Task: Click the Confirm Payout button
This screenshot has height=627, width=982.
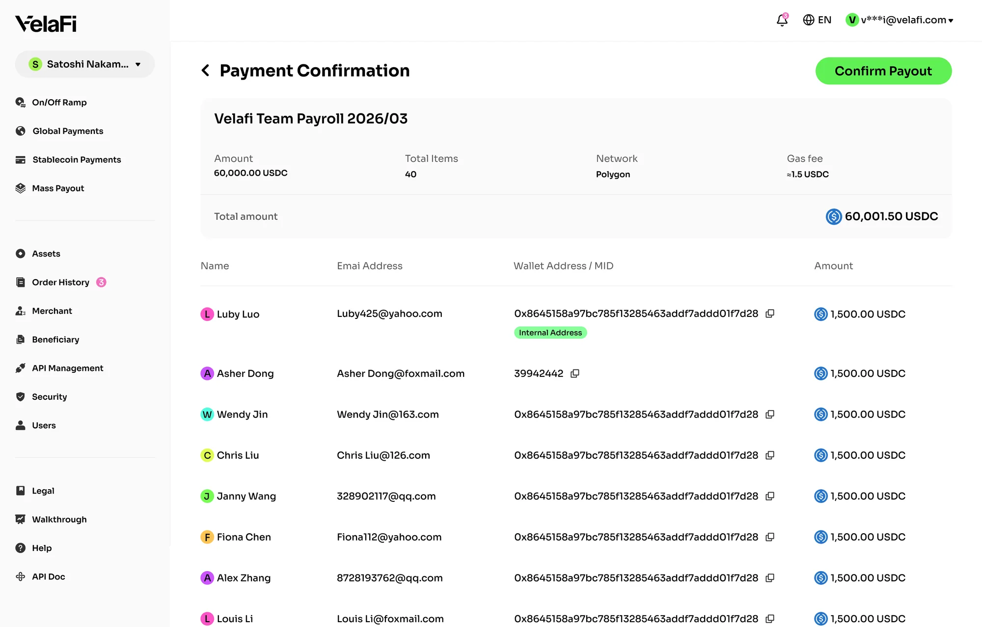Action: (x=883, y=71)
